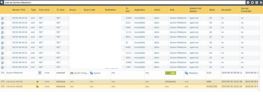Sort by From Zone column header
Image resolution: width=263 pixels, height=102 pixels.
pos(44,10)
